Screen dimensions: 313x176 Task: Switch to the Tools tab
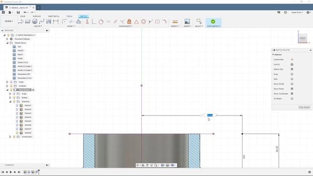point(69,16)
